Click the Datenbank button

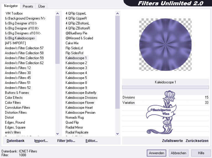click(15, 141)
